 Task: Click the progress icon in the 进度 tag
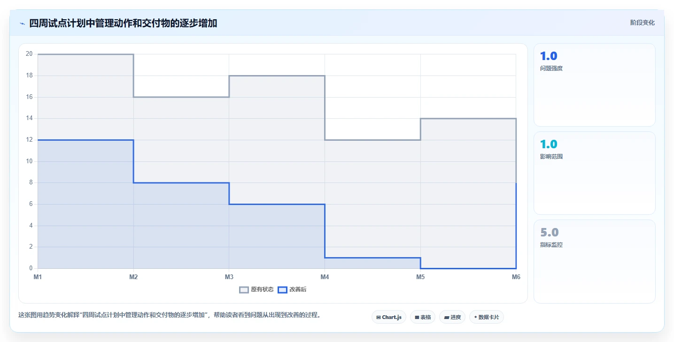447,318
